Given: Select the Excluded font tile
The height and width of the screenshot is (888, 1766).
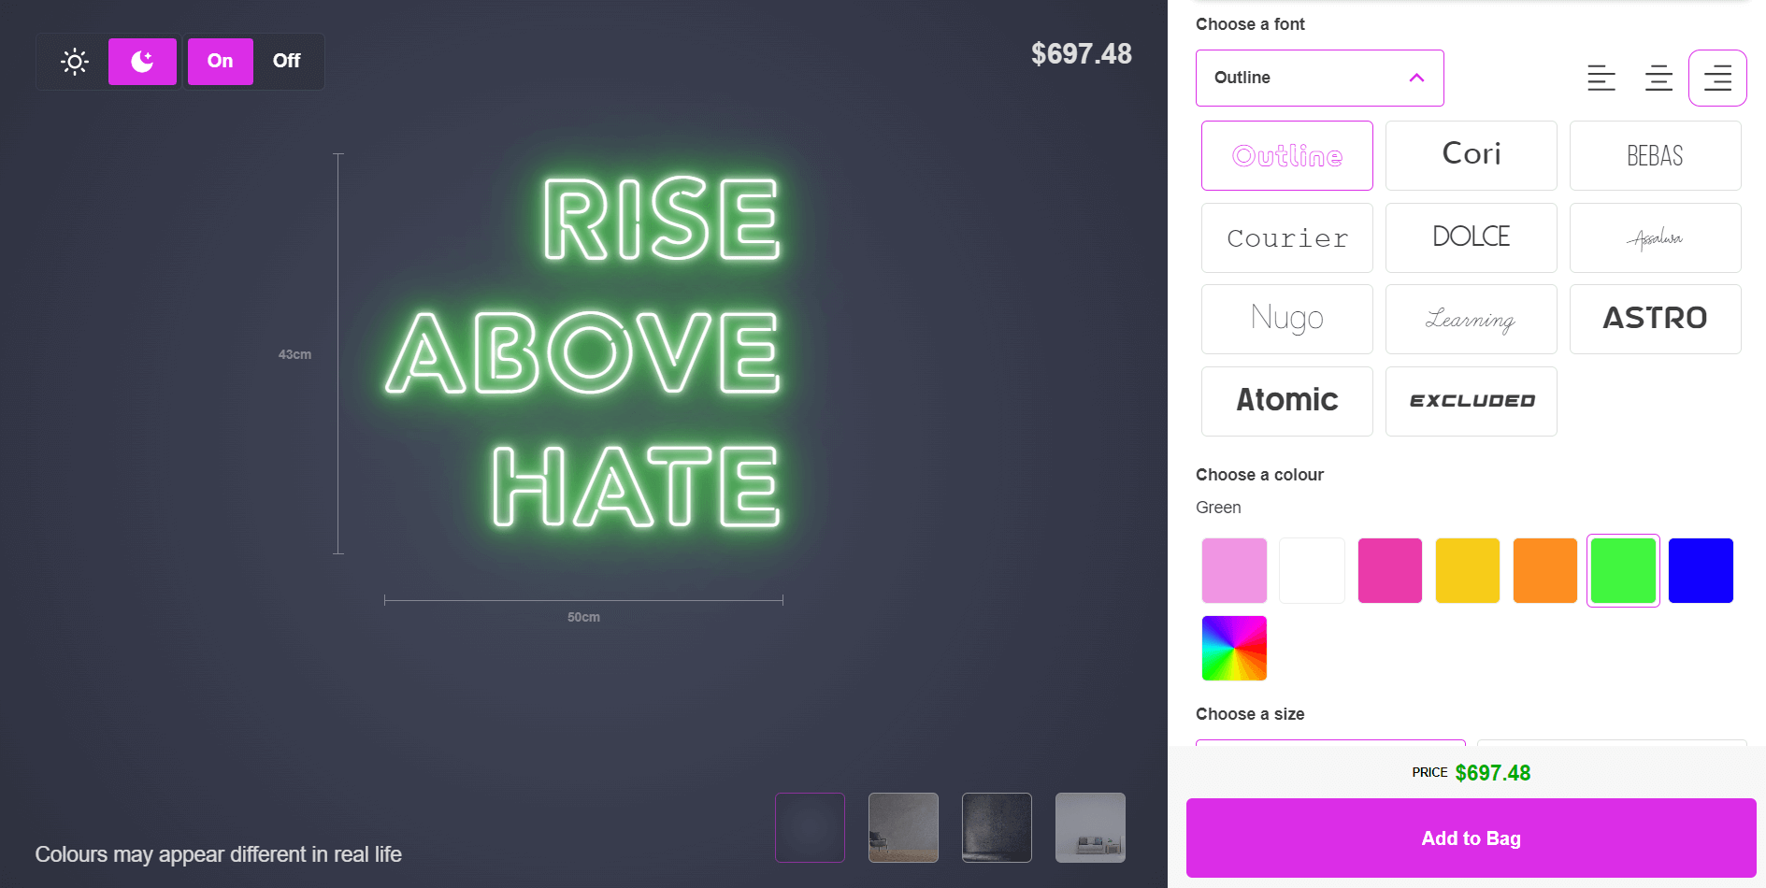Looking at the screenshot, I should point(1471,401).
